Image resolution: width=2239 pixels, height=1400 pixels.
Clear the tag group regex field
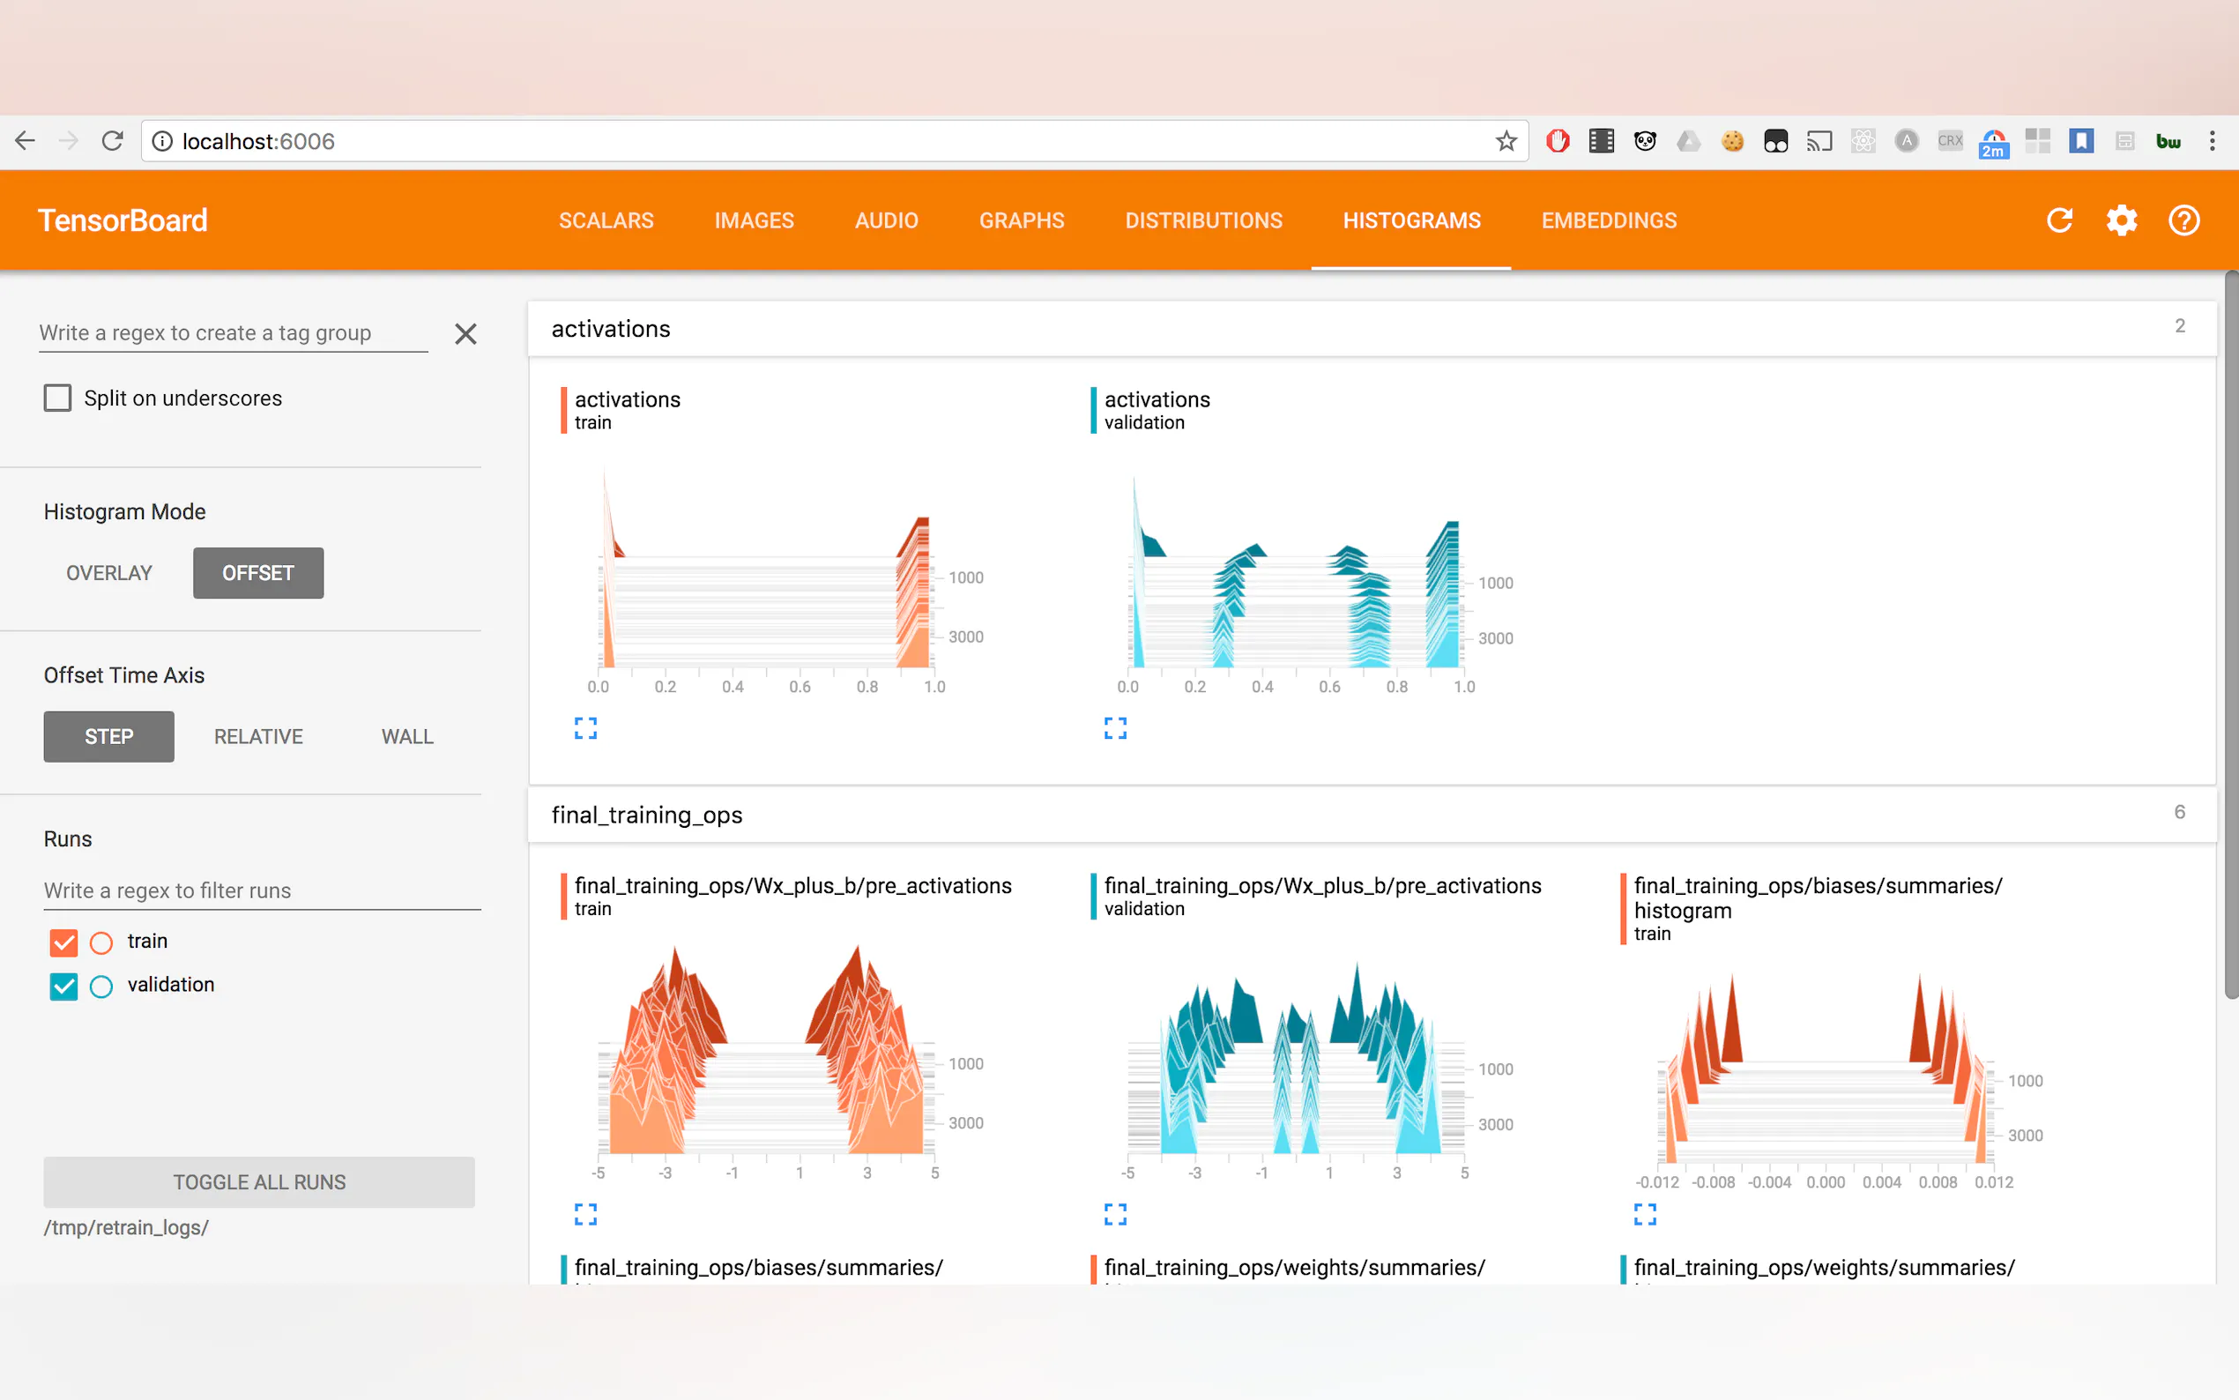[465, 334]
